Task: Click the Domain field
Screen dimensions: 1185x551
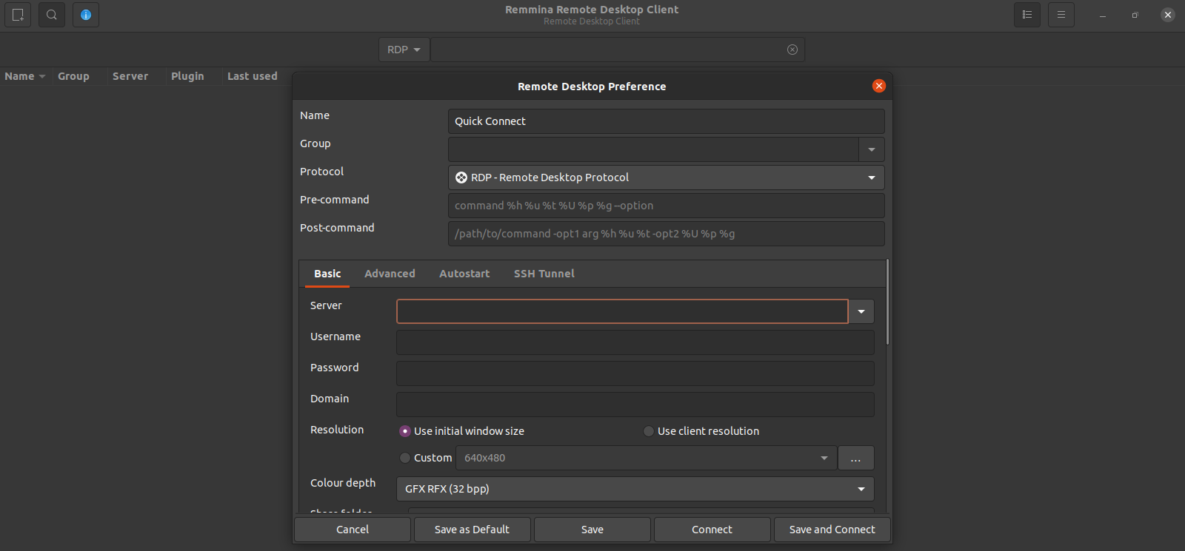Action: [x=635, y=405]
